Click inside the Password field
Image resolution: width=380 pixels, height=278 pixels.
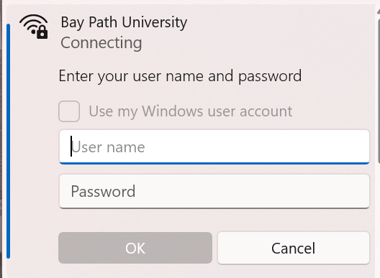click(x=214, y=191)
